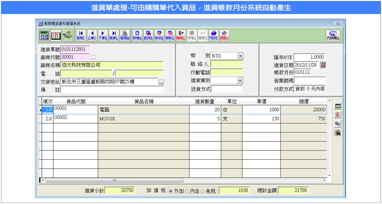This screenshot has width=382, height=204.
Task: Select the 免稅 tax radio button
Action: pos(203,190)
